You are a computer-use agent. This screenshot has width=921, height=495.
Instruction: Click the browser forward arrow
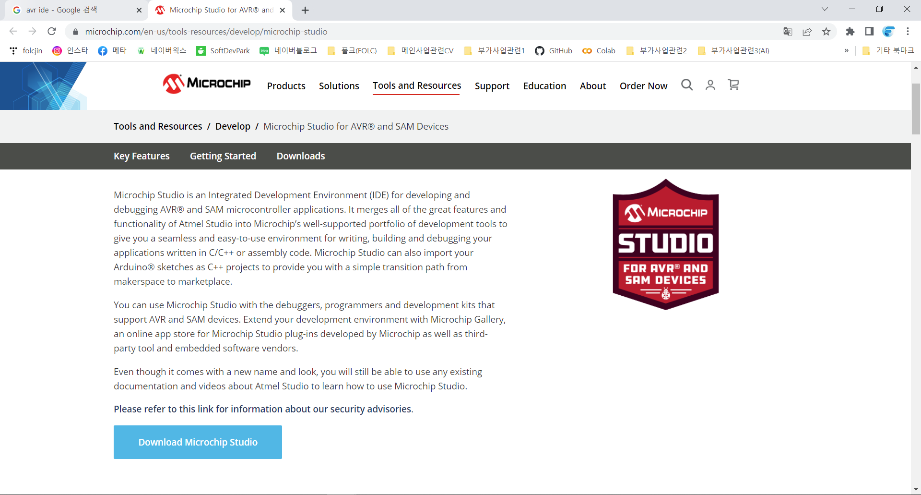[x=32, y=31]
